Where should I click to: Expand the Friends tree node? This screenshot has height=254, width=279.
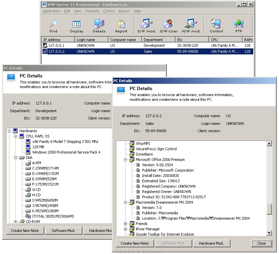126,224
